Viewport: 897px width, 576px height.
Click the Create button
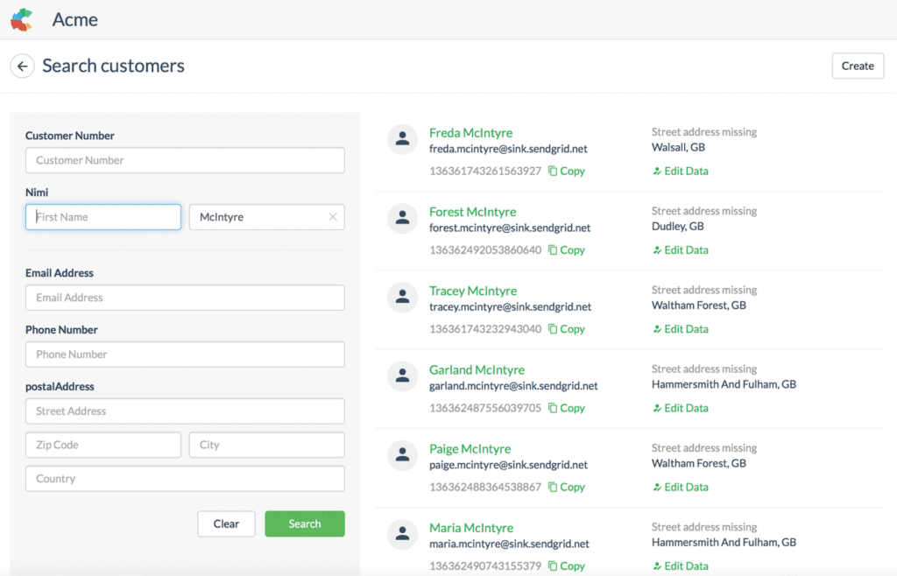tap(858, 67)
